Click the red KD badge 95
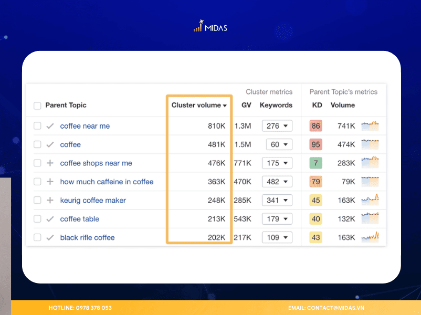The width and height of the screenshot is (421, 315). [316, 144]
